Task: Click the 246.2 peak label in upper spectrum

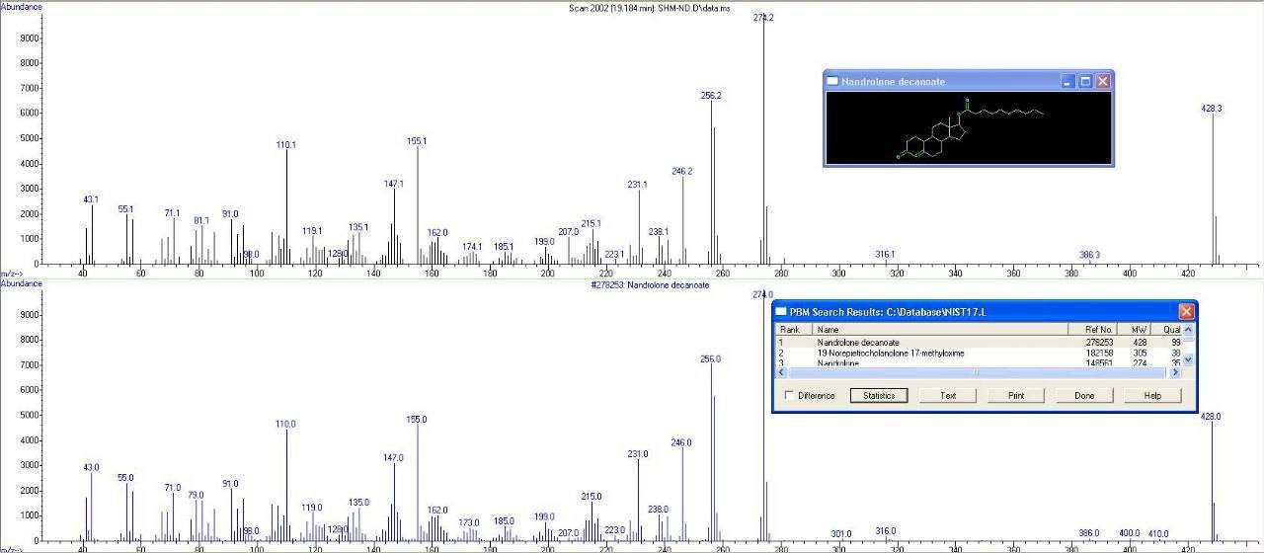Action: pyautogui.click(x=682, y=171)
